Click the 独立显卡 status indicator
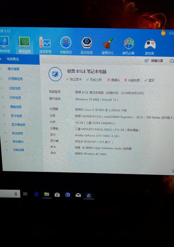The height and width of the screenshot is (247, 174). click(x=74, y=80)
